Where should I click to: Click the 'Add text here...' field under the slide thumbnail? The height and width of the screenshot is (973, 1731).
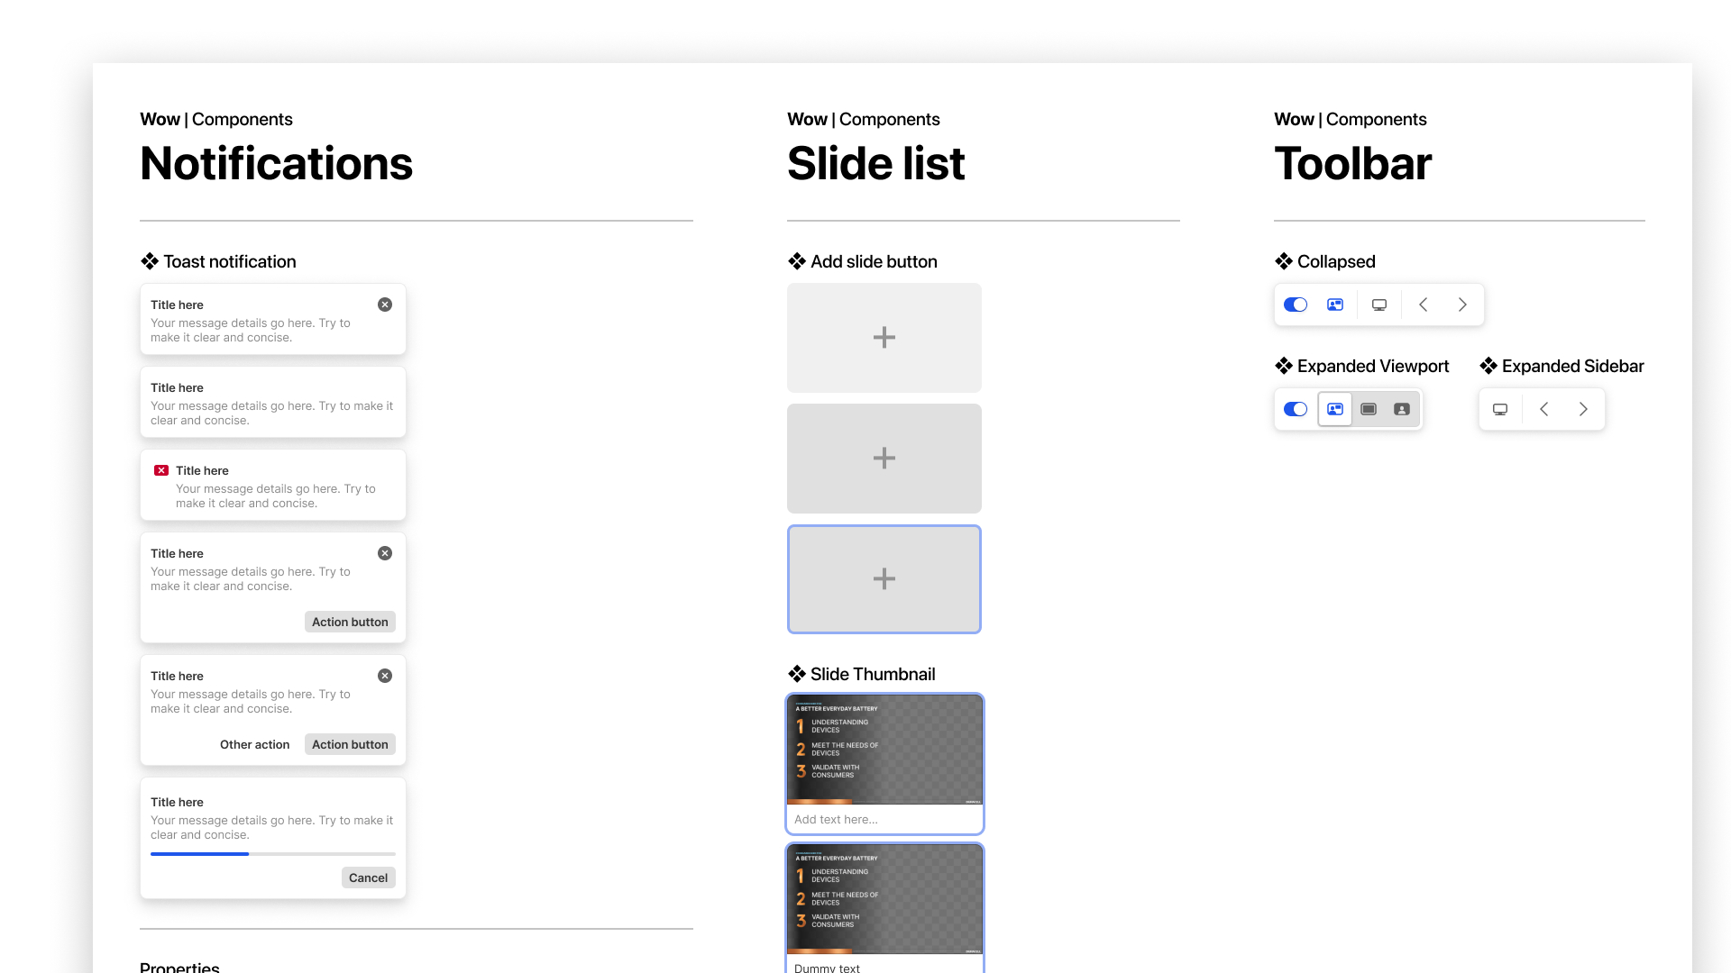click(x=884, y=819)
